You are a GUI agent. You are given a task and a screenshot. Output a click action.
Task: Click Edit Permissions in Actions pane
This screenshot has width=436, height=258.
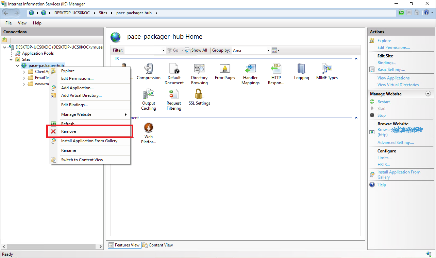click(393, 48)
